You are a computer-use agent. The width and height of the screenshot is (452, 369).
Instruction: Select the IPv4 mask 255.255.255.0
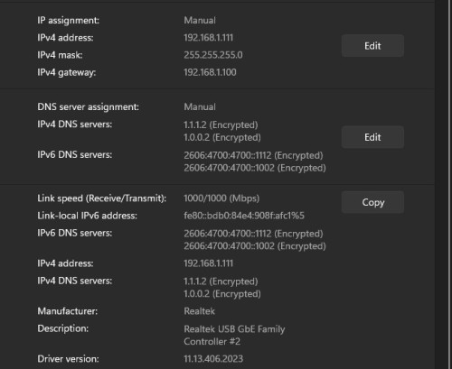point(213,55)
